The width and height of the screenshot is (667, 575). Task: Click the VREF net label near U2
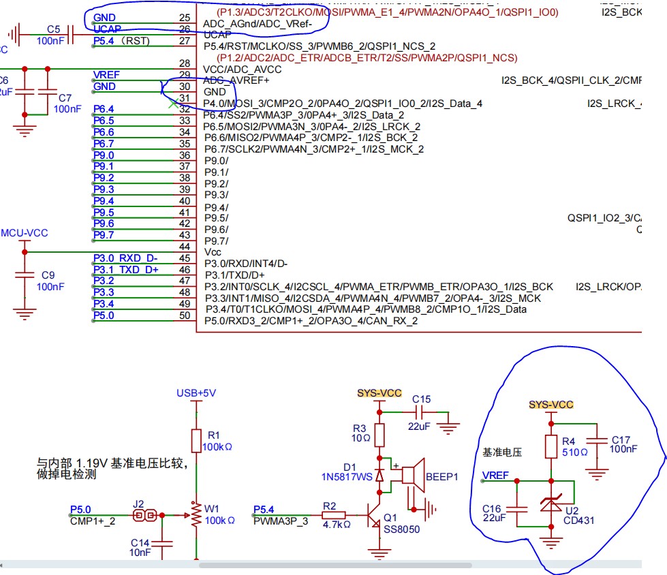(x=495, y=476)
